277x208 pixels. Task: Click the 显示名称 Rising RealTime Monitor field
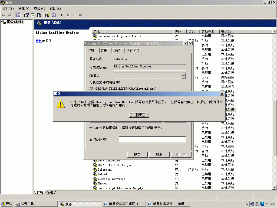pyautogui.click(x=150, y=67)
